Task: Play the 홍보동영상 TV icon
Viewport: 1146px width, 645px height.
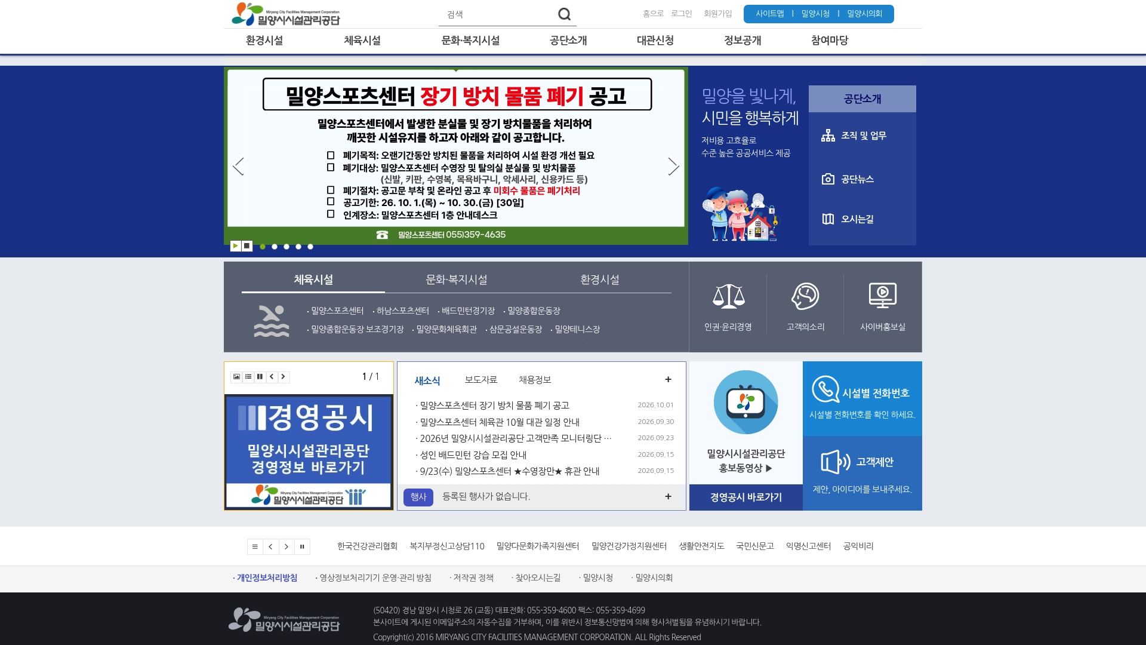Action: click(x=745, y=402)
